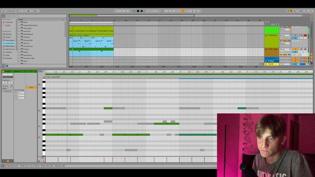This screenshot has height=177, width=315.
Task: Toggle the info view icon in status bar
Action: tap(2, 166)
